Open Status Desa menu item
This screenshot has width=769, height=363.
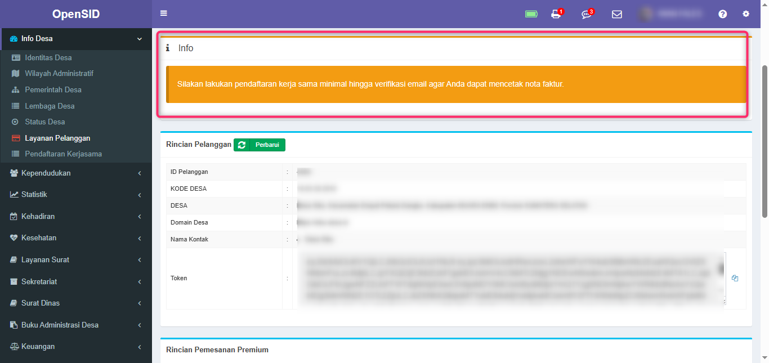click(x=45, y=122)
